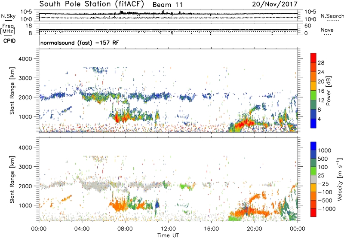Click the "Velocity [m s-1]" color bar title

tap(340, 179)
